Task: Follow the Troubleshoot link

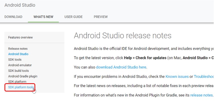Action: pyautogui.click(x=204, y=76)
